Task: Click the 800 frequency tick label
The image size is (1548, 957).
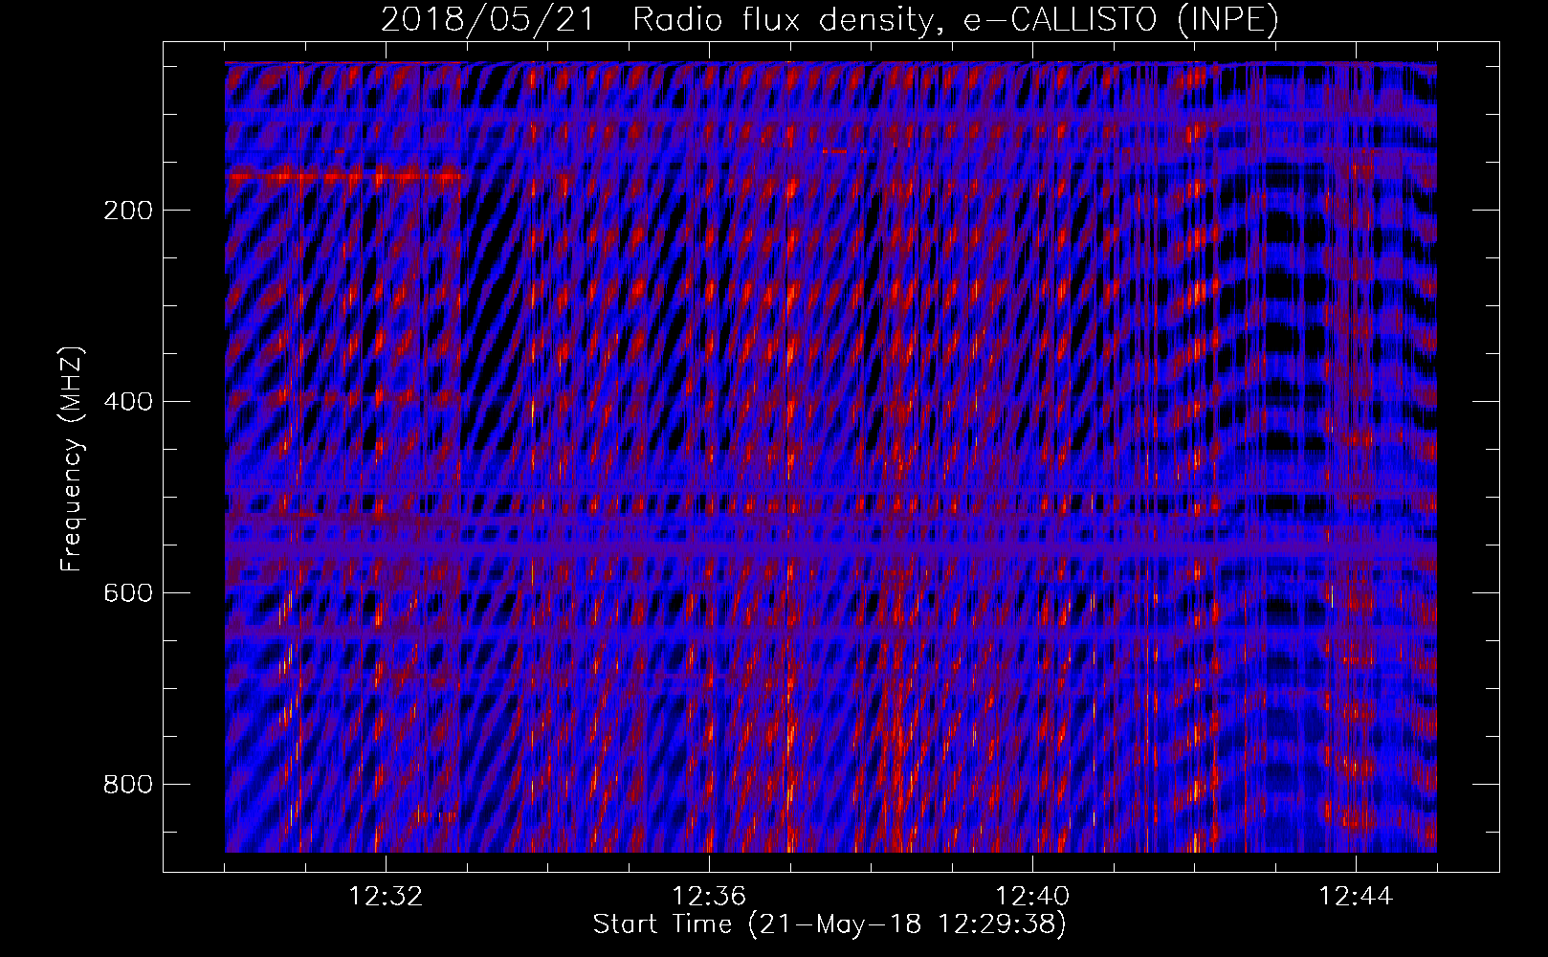Action: [128, 785]
